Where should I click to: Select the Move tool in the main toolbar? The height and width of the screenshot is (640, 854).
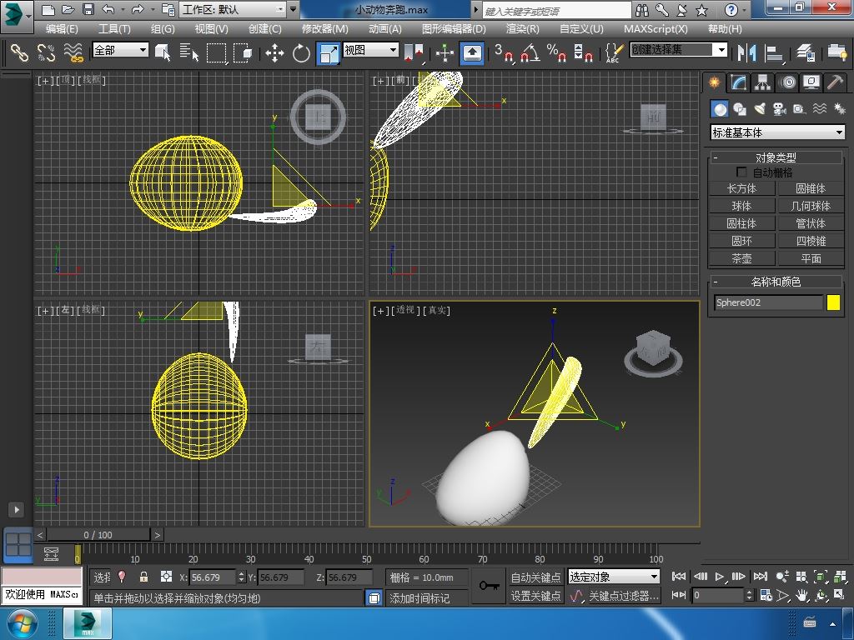click(x=274, y=53)
